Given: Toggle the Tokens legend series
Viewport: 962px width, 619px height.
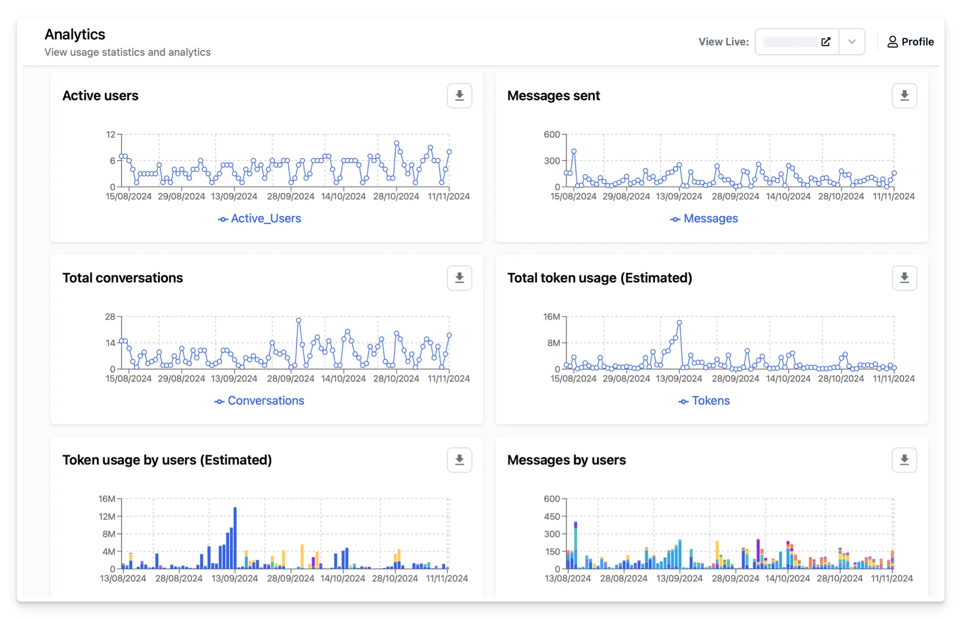Looking at the screenshot, I should click(x=704, y=401).
